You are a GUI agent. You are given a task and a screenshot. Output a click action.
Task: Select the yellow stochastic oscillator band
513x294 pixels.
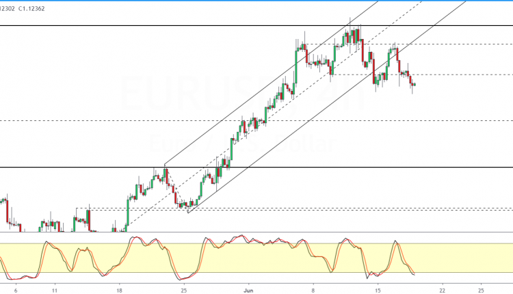tap(256, 258)
